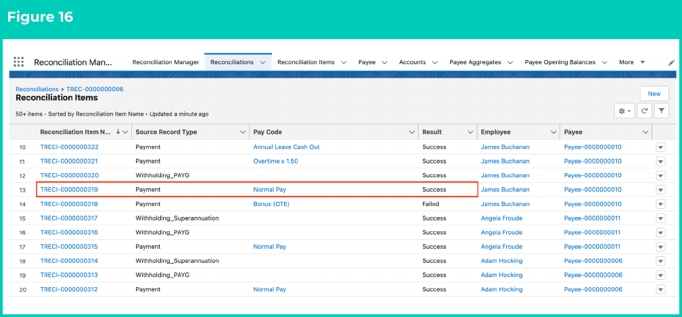Open record TRECI-0000000322
The width and height of the screenshot is (682, 317).
70,147
